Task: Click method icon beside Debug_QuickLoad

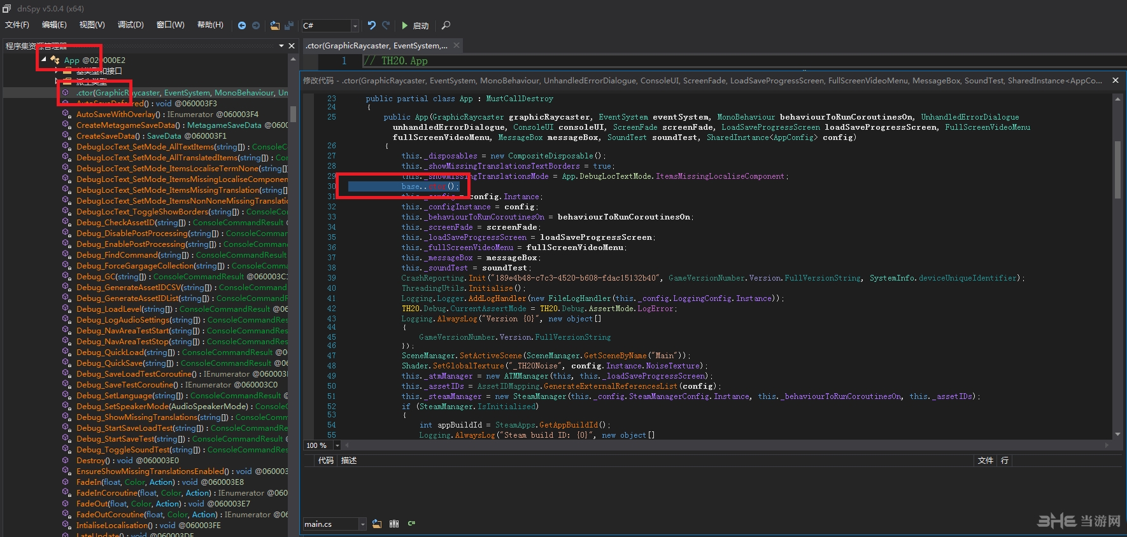Action: point(67,352)
